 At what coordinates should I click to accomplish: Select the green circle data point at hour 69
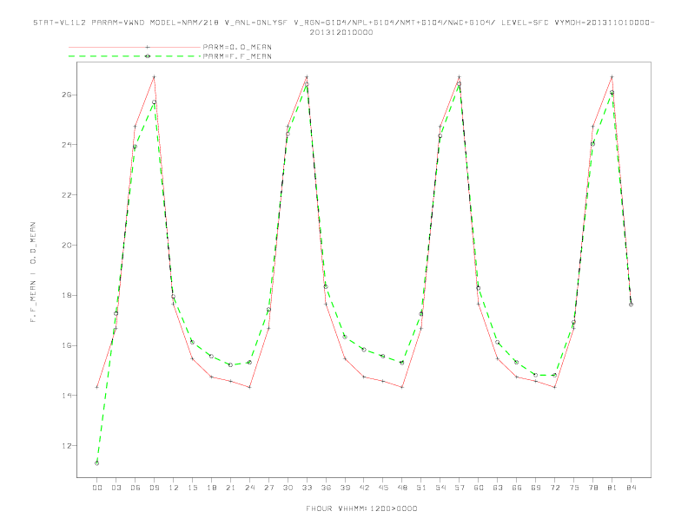(536, 375)
